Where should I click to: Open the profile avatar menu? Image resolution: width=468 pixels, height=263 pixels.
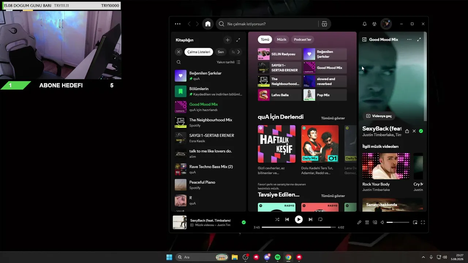click(x=386, y=24)
